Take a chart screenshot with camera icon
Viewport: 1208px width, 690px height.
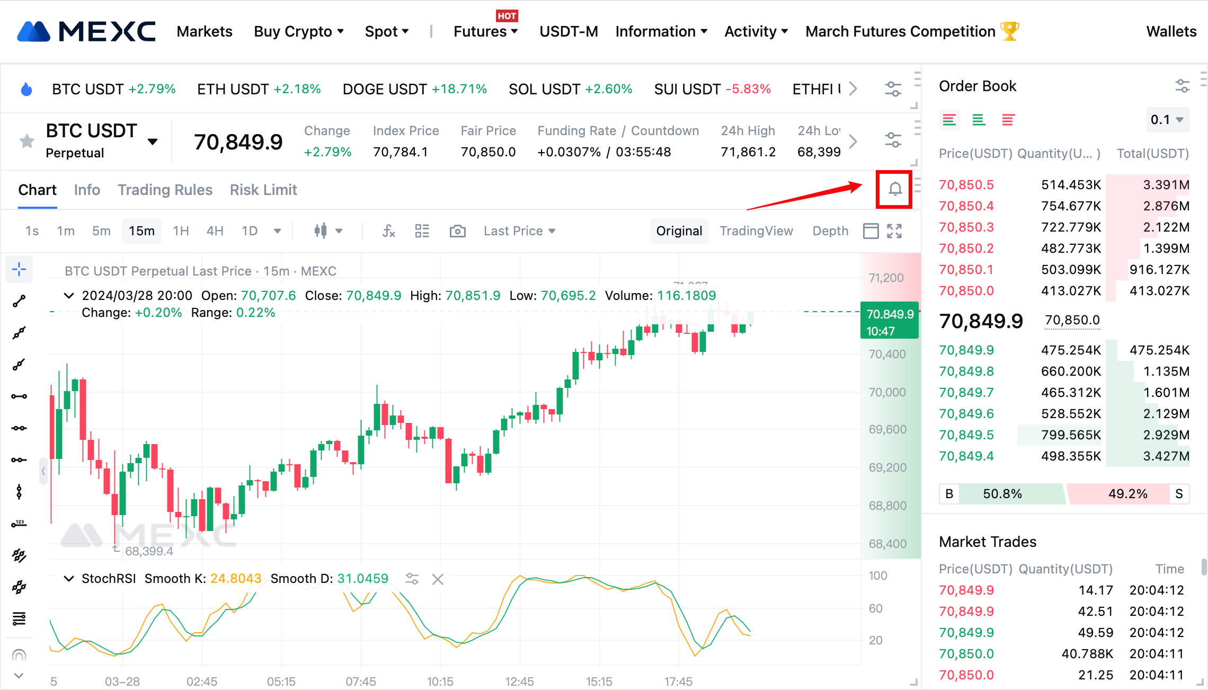point(457,231)
